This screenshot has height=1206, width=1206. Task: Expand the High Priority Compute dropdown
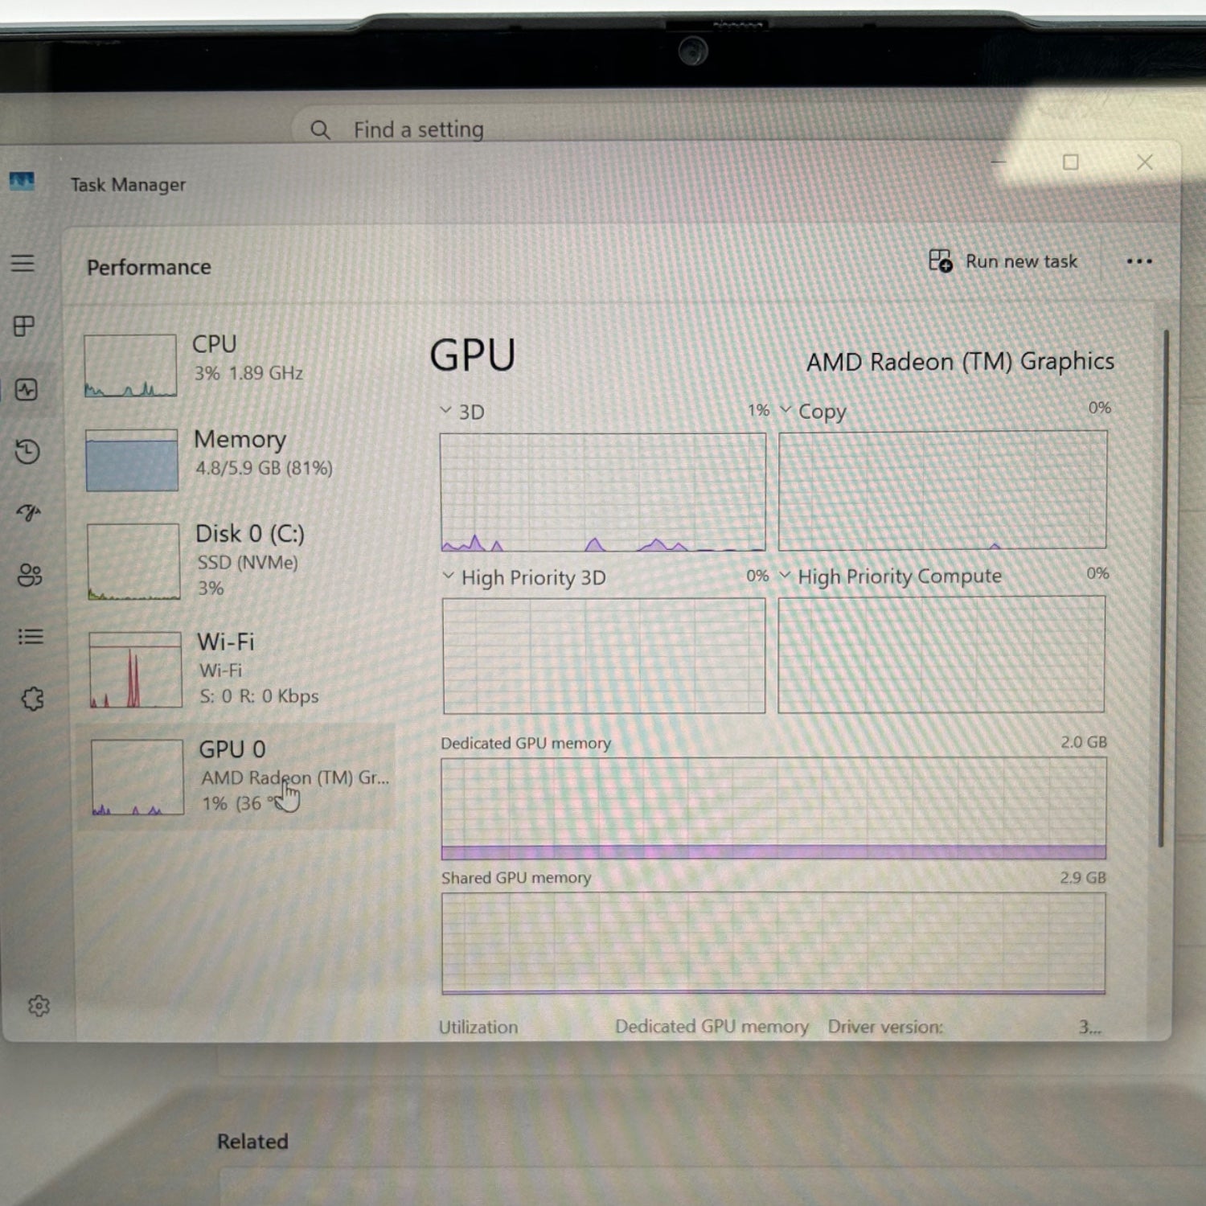pyautogui.click(x=891, y=576)
